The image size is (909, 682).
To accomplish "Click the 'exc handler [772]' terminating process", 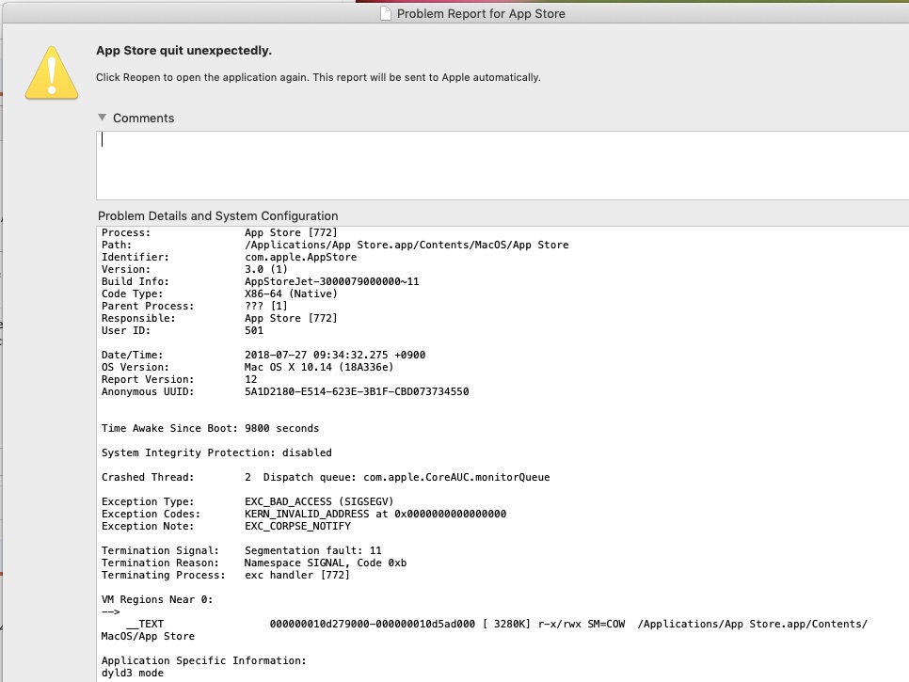I will pos(296,575).
